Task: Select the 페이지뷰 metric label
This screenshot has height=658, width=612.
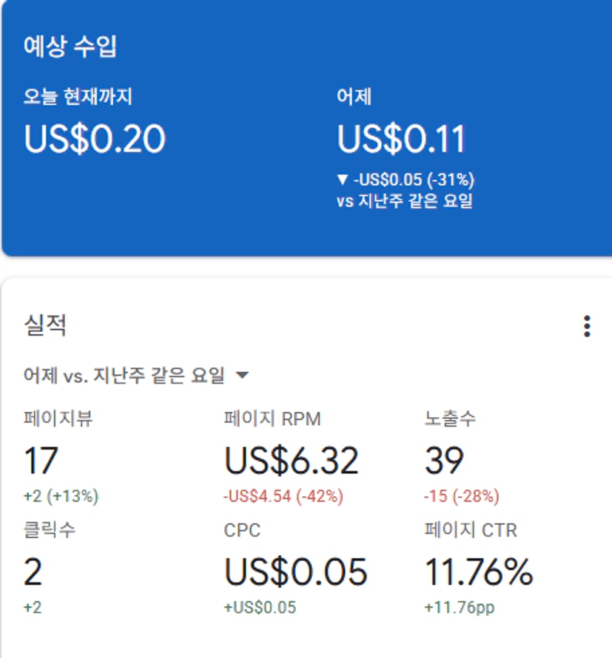Action: click(58, 419)
